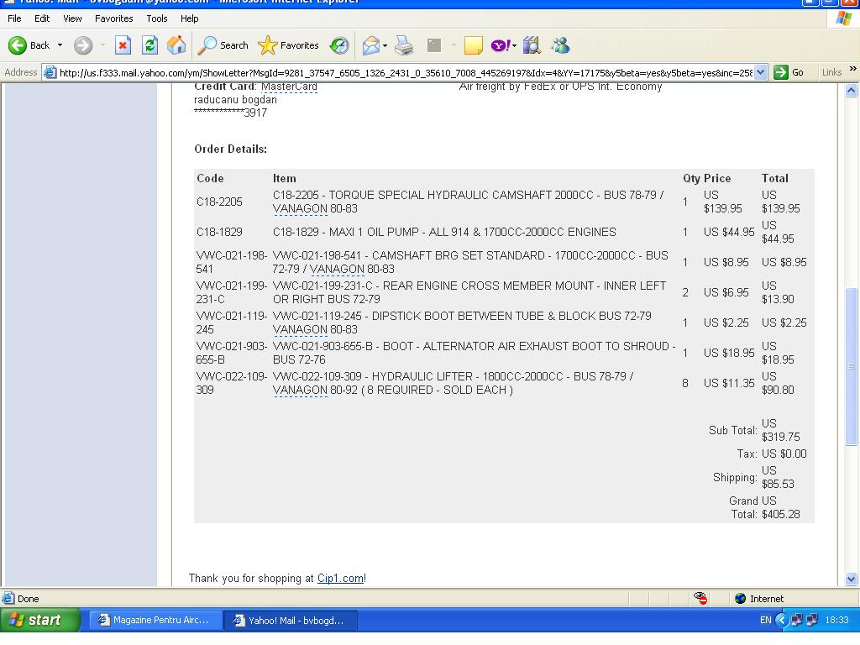Click the Shipping amount "$85.53"

coord(778,485)
